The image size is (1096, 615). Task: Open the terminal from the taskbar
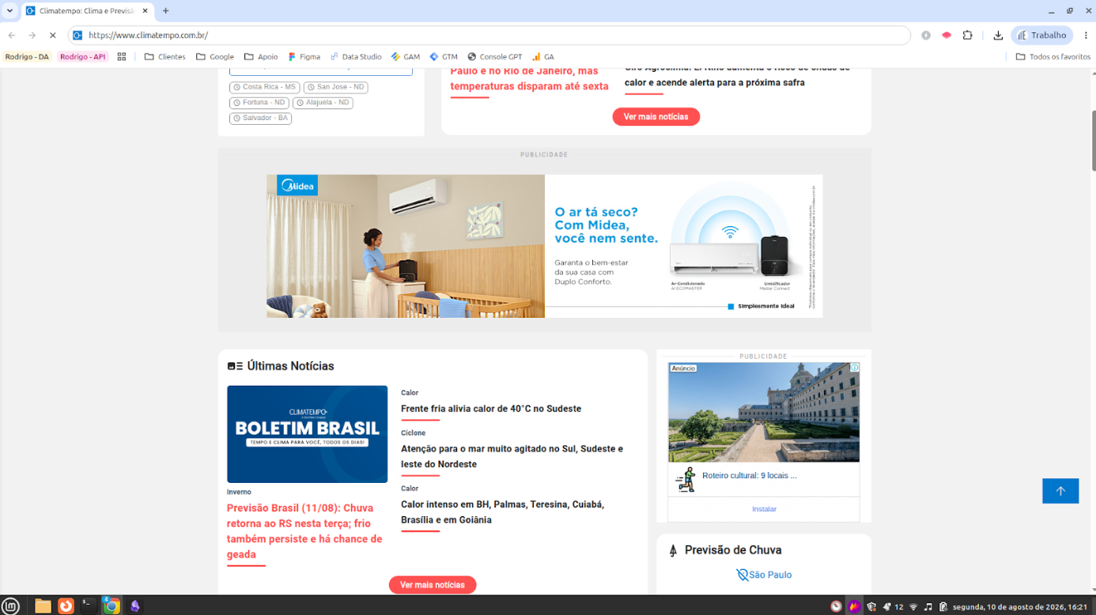tap(89, 606)
